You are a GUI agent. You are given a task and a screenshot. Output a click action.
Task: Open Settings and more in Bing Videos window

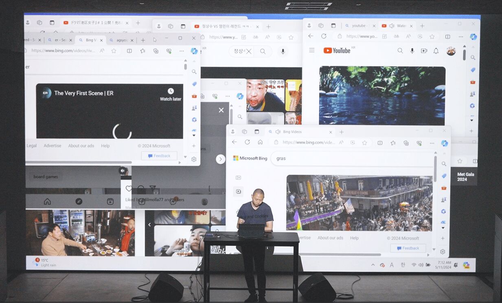point(432,143)
